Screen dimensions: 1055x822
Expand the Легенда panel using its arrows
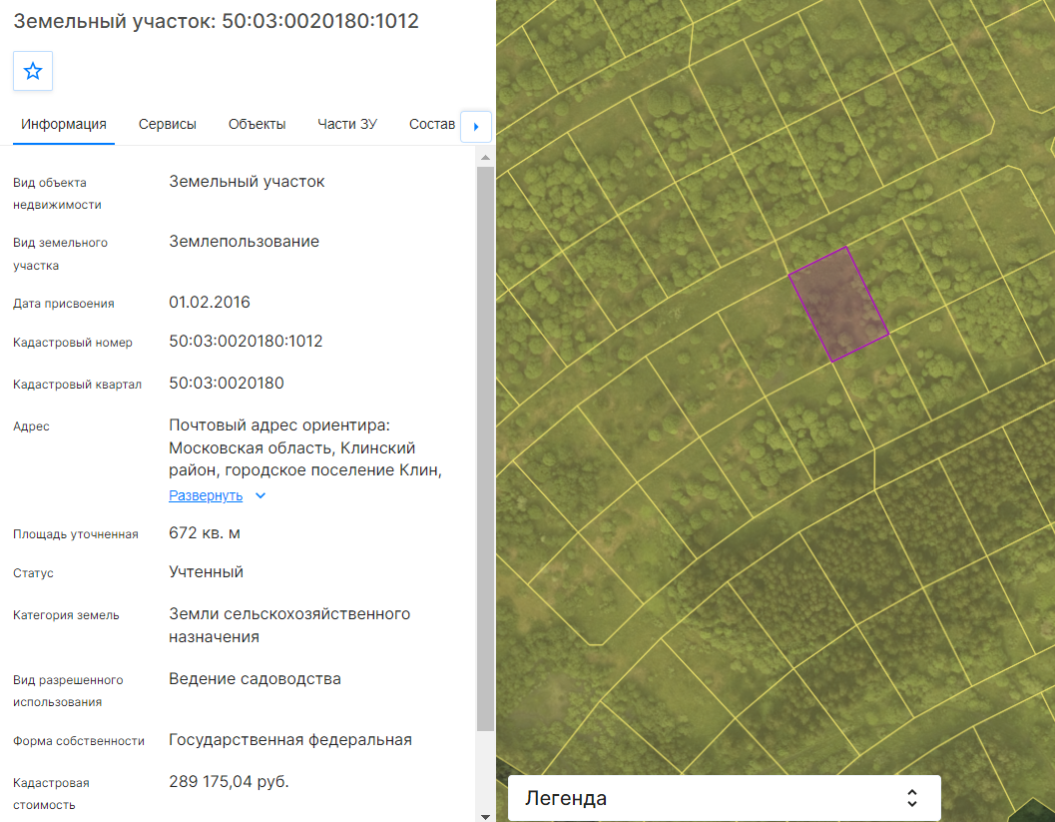(911, 798)
